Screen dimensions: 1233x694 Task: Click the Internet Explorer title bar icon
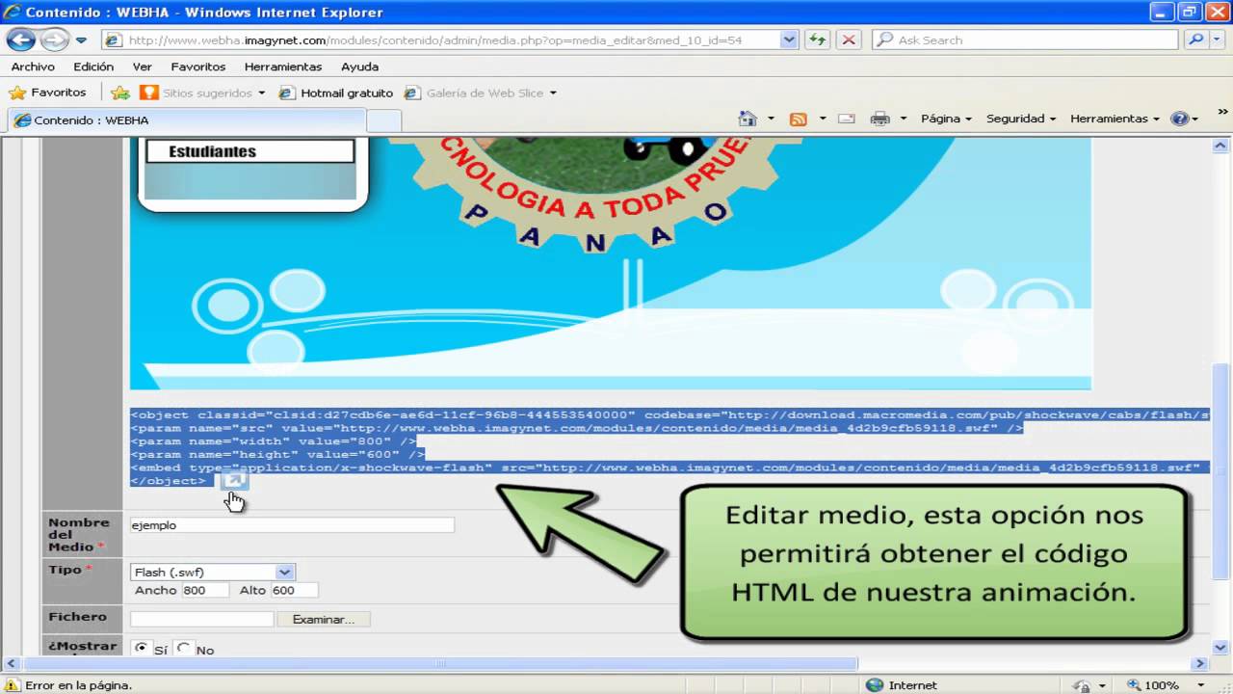(x=13, y=13)
